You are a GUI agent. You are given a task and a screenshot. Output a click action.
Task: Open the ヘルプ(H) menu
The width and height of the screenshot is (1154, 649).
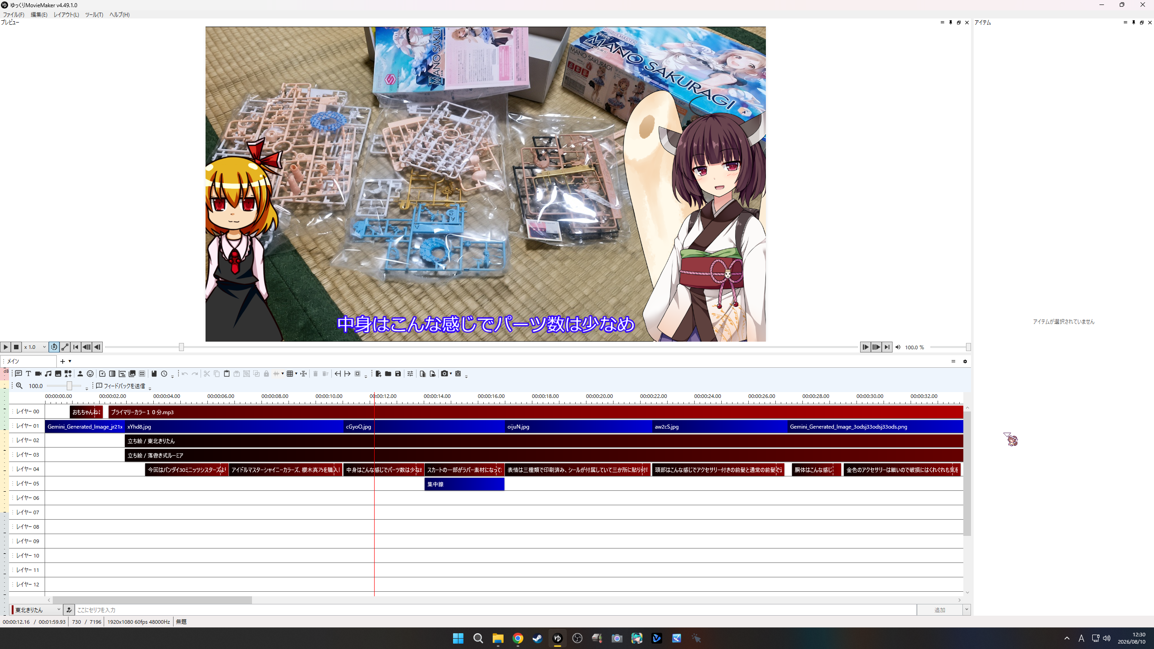pos(119,15)
